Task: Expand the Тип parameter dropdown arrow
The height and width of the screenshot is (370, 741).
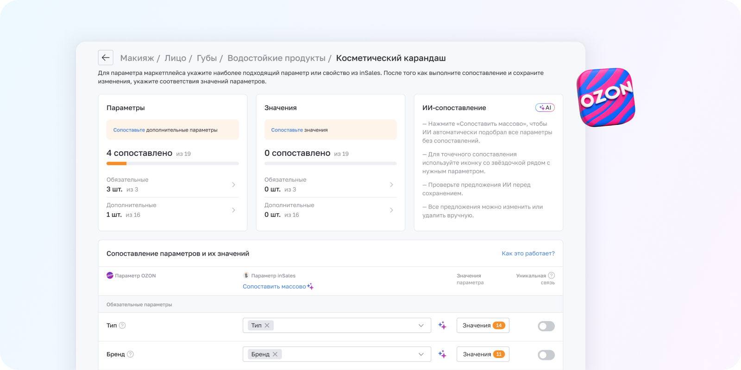Action: pos(421,326)
